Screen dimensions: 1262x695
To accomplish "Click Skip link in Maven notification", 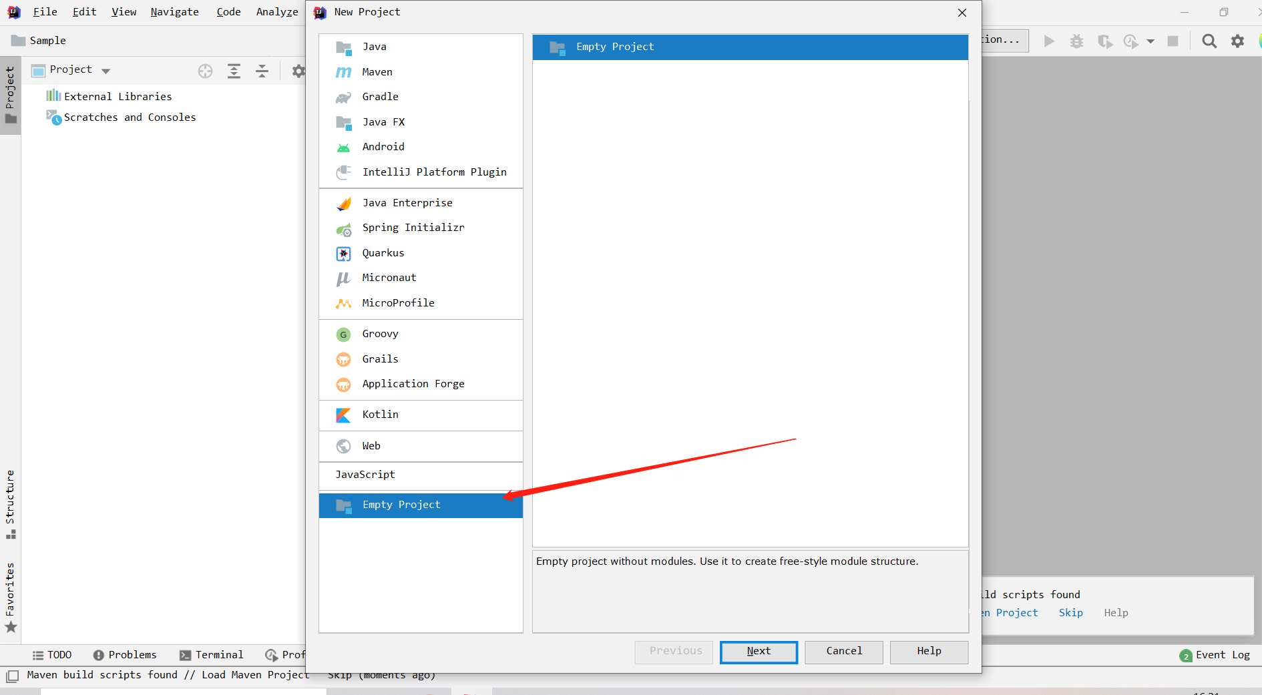I will (1071, 613).
